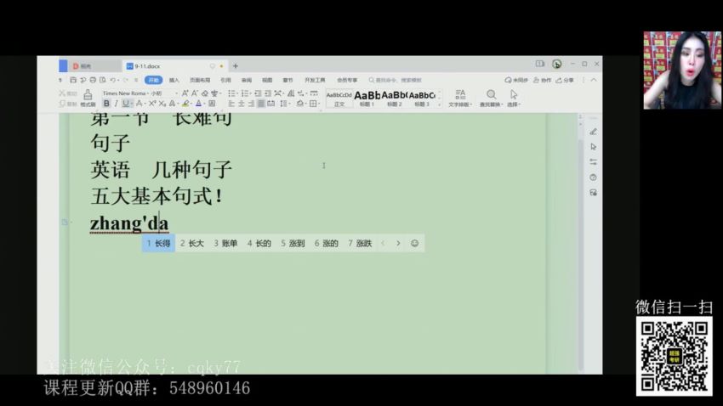Screen dimensions: 723x406
Task: Print the document from quick toolbar
Action: point(93,80)
